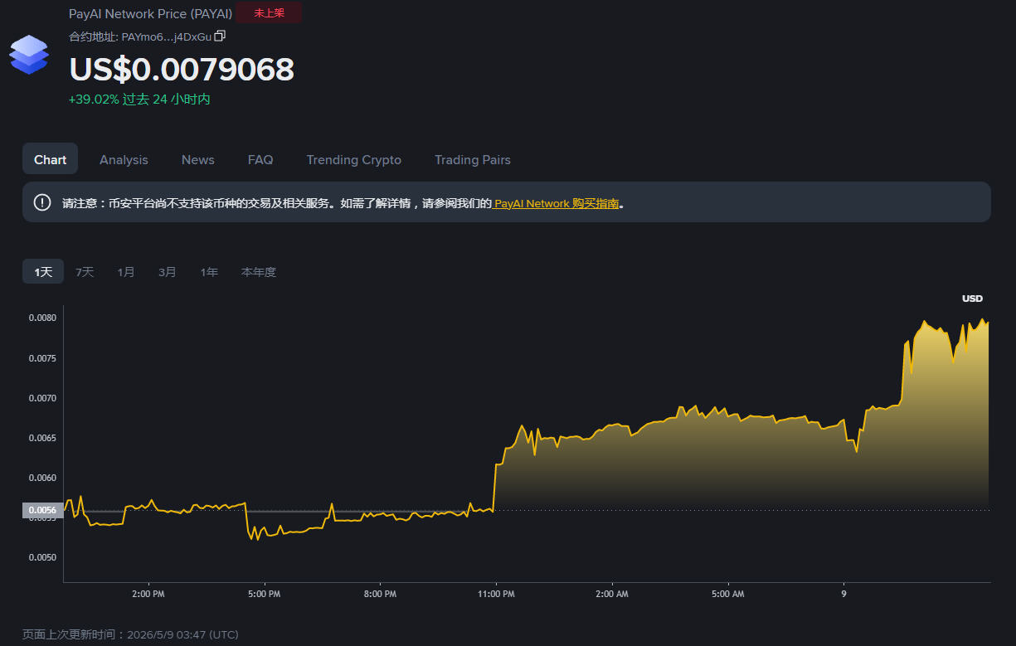
Task: Switch to the Trading Pairs tab
Action: tap(473, 159)
